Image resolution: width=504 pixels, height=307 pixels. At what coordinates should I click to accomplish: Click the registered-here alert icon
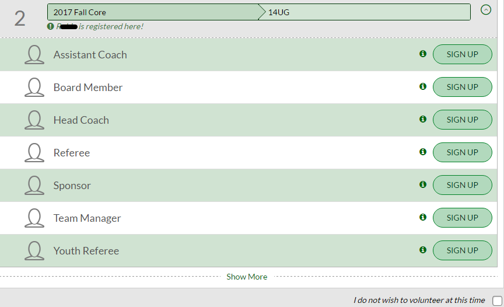51,26
